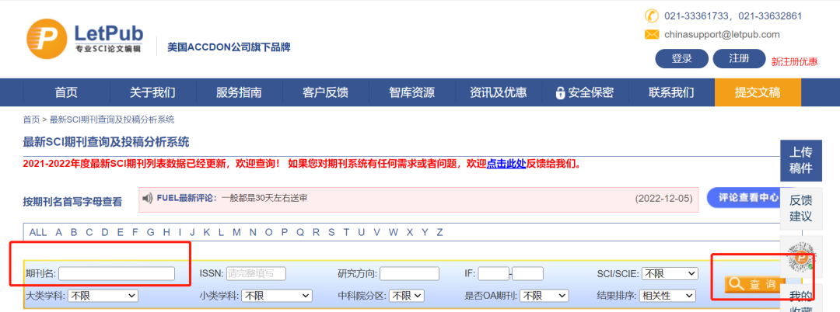This screenshot has height=312, width=840.
Task: Click the LetPub logo
Action: (85, 39)
